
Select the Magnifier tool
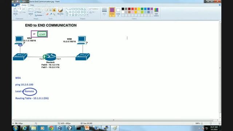pyautogui.click(x=54, y=14)
